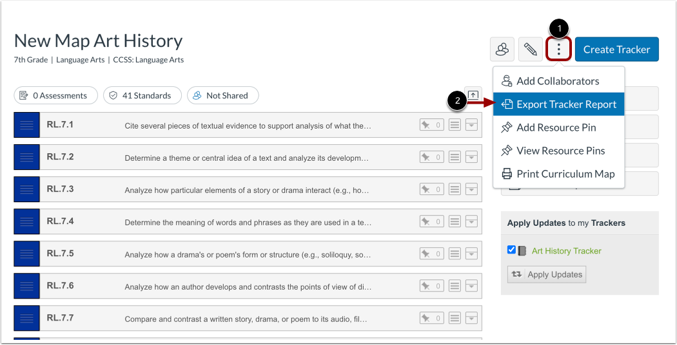
Task: Expand the dropdown arrow on RL.7.6 row
Action: [x=471, y=286]
